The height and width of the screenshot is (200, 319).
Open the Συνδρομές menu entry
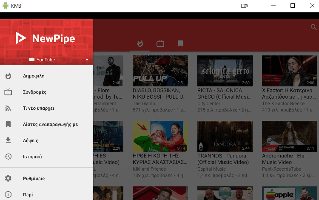[x=47, y=92]
